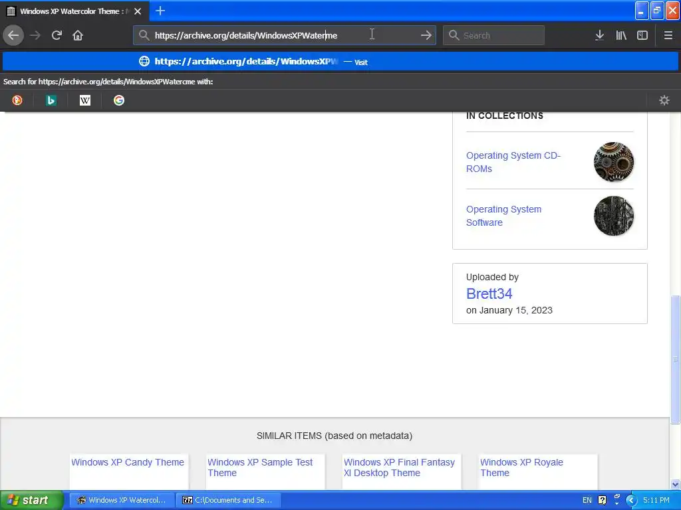Viewport: 681px width, 510px height.
Task: Click the Operating System Software thumbnail
Action: point(613,216)
